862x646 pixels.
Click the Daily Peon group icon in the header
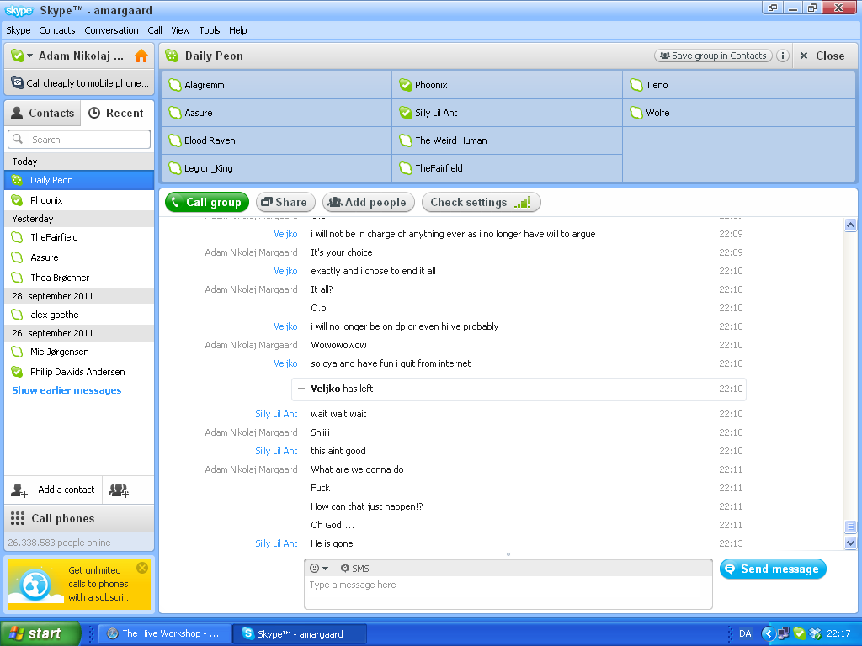172,56
